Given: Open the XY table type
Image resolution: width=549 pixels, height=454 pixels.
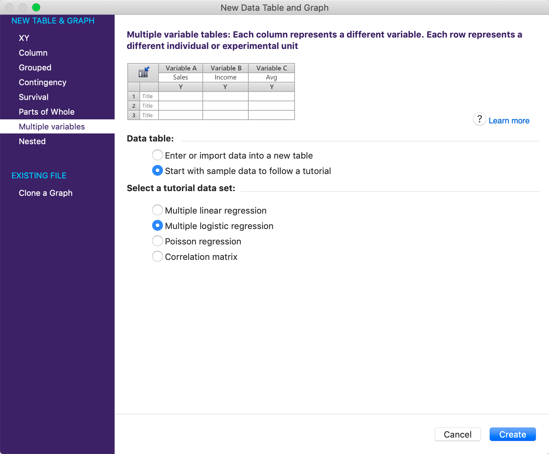Looking at the screenshot, I should 24,38.
